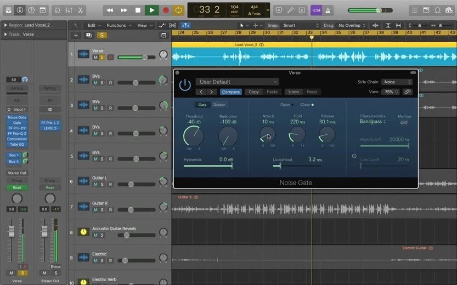Open the Note Pads button
This screenshot has width=457, height=285.
coord(426,10)
